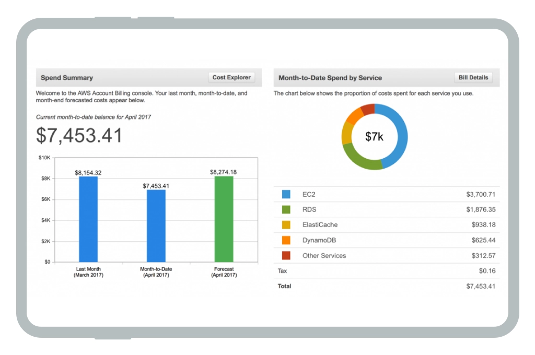The image size is (535, 355).
Task: Select the Month-to-Date blue bar
Action: [156, 226]
